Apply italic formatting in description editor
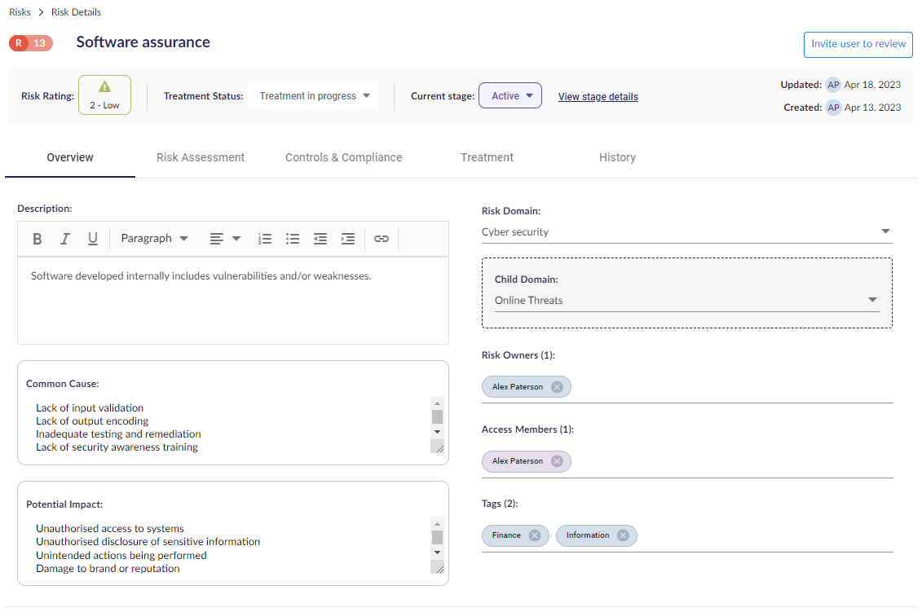Image resolution: width=922 pixels, height=612 pixels. [64, 239]
